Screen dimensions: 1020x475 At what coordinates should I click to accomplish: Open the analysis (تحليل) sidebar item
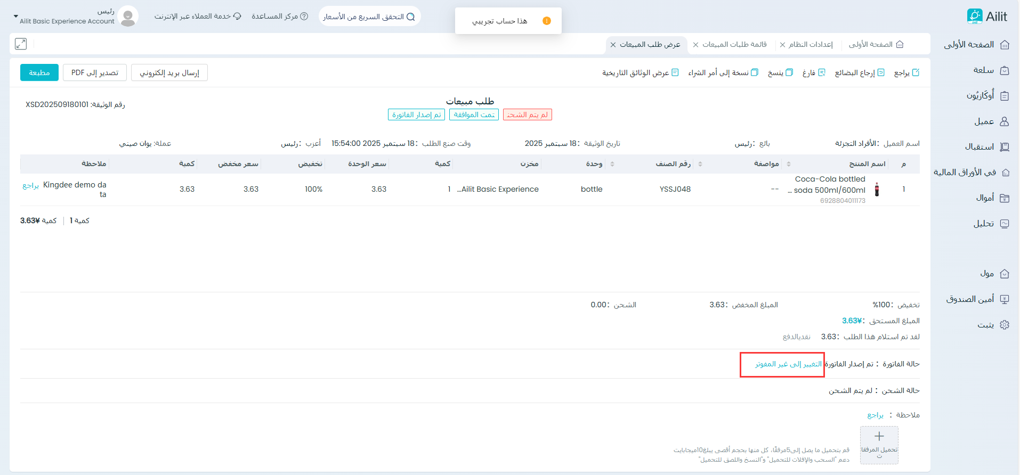(x=1004, y=224)
